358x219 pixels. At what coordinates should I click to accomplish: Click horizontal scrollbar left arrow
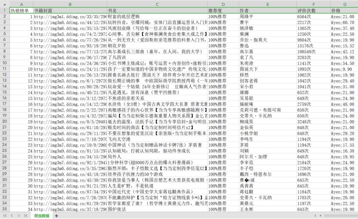point(320,216)
